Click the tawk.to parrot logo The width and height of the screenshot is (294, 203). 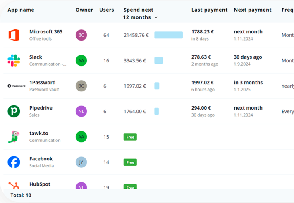[x=14, y=137]
